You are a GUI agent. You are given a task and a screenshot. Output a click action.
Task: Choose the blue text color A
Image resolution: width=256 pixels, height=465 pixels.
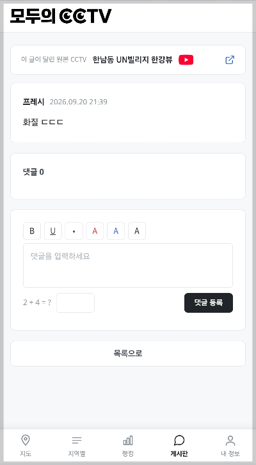(116, 231)
